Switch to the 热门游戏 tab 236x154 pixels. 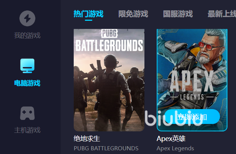click(x=89, y=14)
